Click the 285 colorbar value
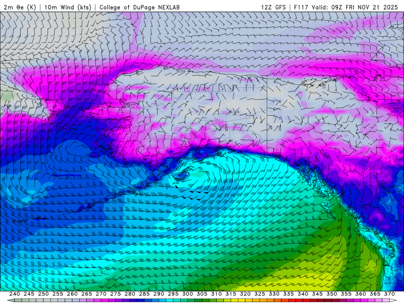This screenshot has width=404, height=303. 144,294
